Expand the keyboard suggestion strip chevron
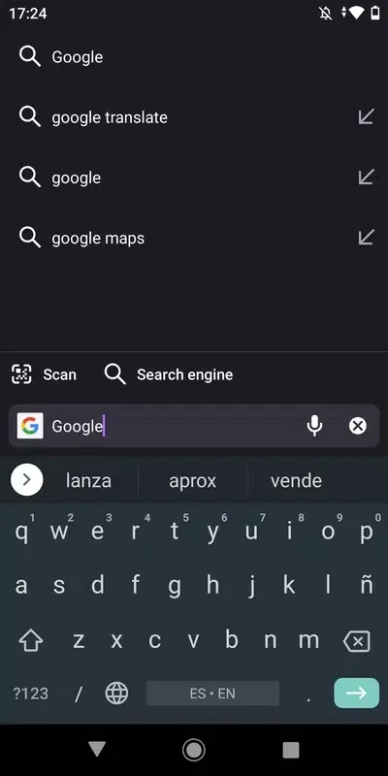Image resolution: width=388 pixels, height=776 pixels. (x=27, y=480)
